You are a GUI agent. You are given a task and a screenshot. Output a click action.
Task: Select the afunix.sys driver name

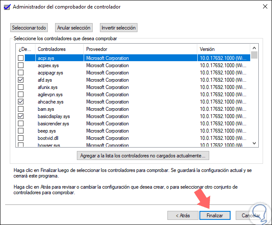47,87
